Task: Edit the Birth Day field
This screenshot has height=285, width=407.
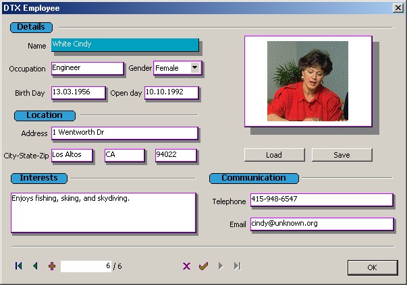Action: [x=78, y=92]
